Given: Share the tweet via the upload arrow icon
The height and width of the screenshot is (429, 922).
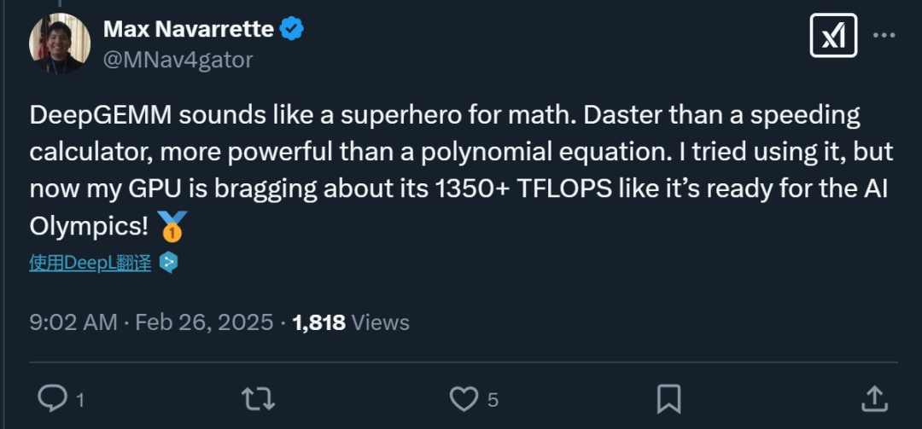Looking at the screenshot, I should coord(873,397).
